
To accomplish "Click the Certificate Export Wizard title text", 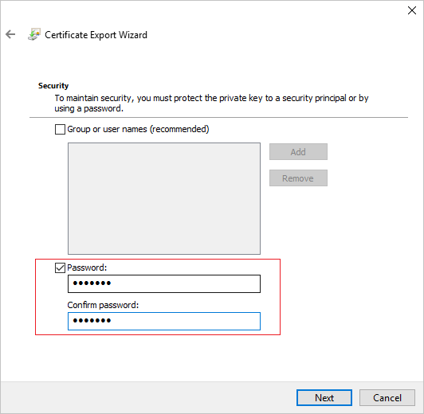I will (x=96, y=35).
